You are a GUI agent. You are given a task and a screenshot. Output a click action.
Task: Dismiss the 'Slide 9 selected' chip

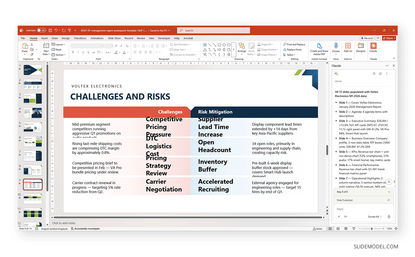point(388,200)
